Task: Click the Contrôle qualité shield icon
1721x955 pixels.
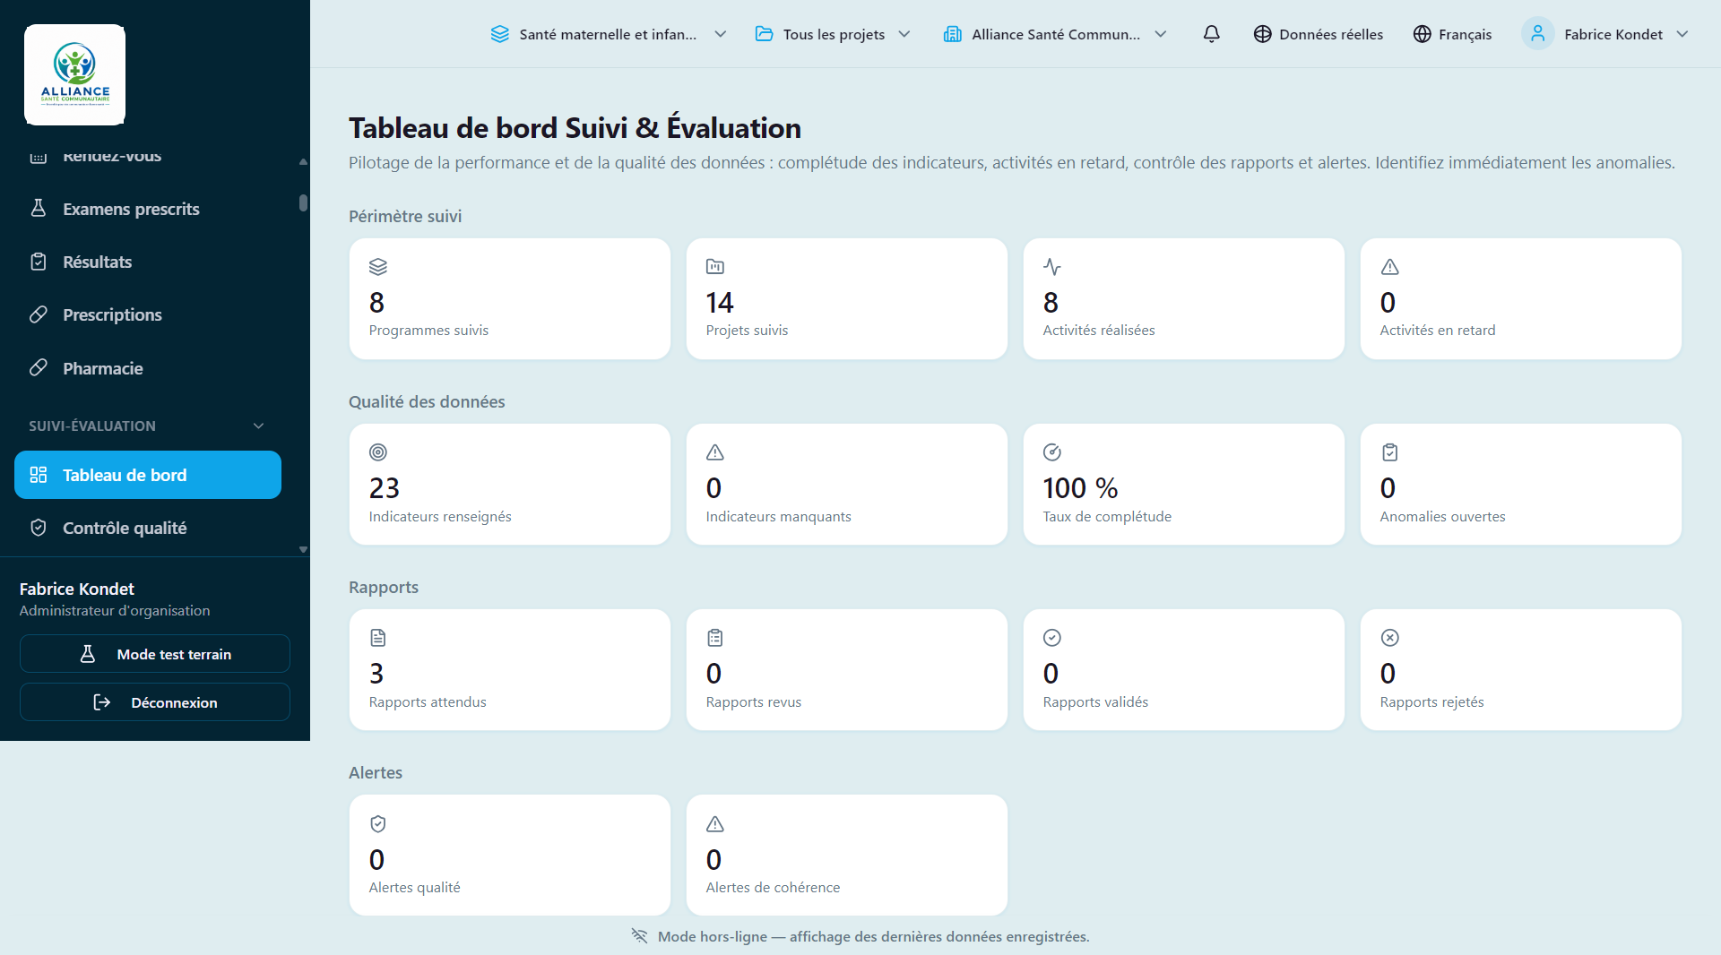Action: 39,528
